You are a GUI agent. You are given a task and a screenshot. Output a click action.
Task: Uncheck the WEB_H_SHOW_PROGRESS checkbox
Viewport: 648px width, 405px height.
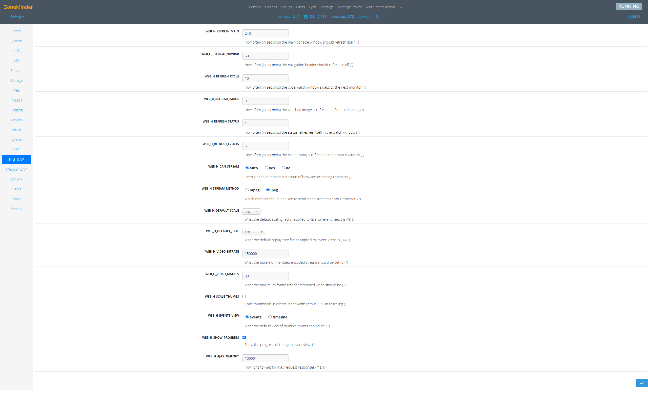pos(244,337)
